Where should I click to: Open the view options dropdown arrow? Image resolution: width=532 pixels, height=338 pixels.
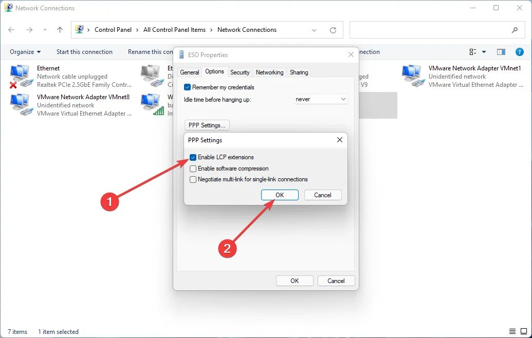[x=484, y=52]
